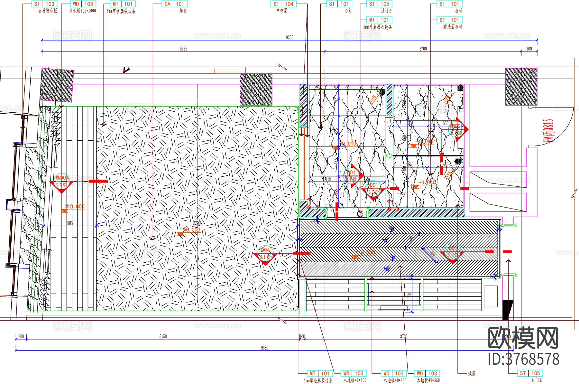Select the 石材窗台板 label text
Screen dimensions: 579x384
[48, 11]
